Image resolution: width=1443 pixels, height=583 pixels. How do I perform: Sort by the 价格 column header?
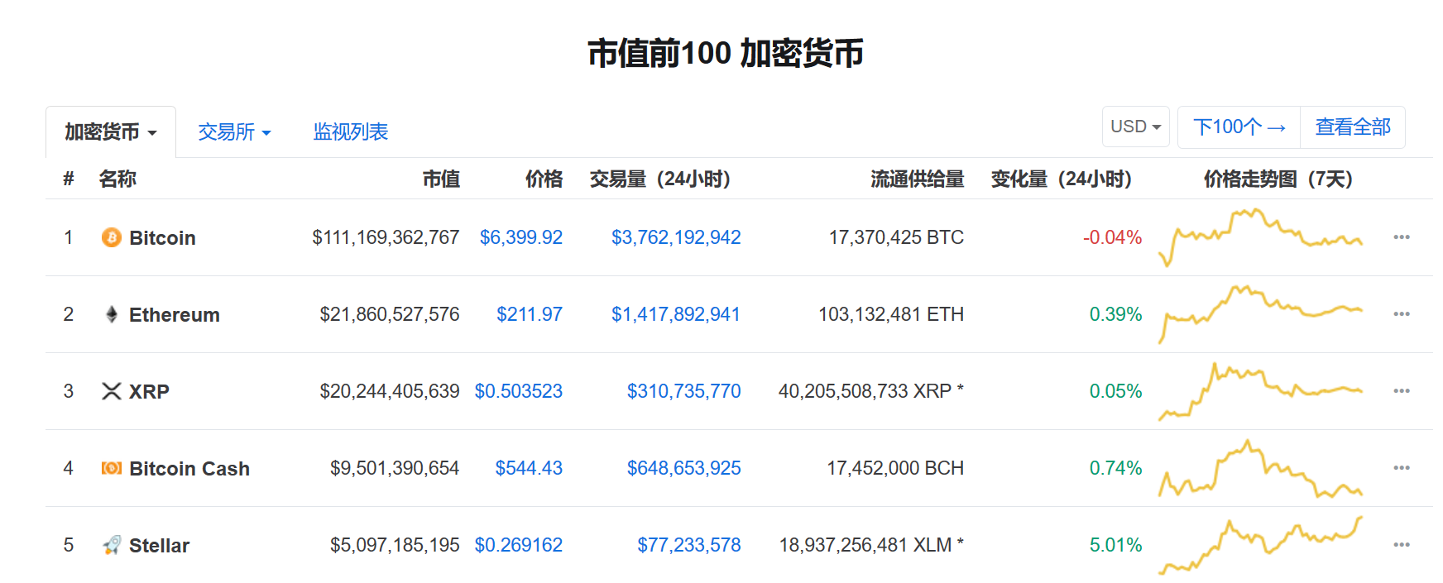coord(544,179)
